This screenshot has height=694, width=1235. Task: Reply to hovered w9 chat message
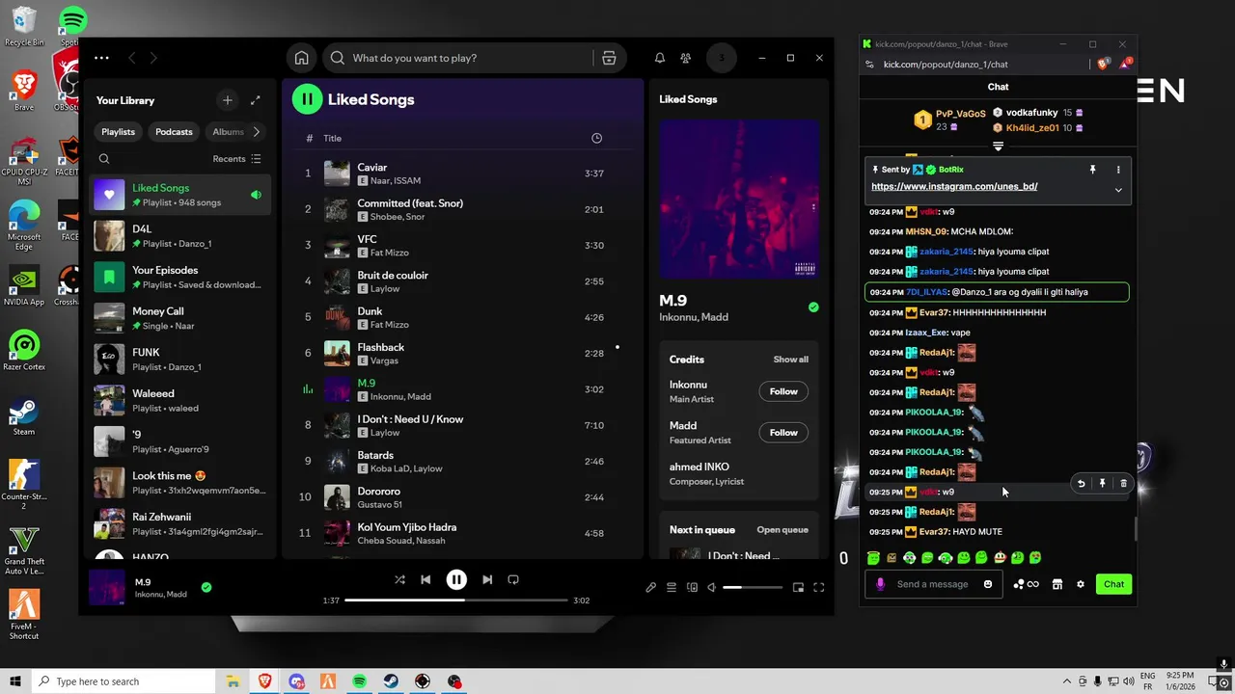click(1081, 484)
